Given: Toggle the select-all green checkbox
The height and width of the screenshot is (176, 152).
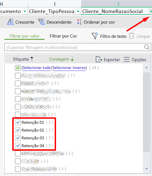Looking at the screenshot, I should tap(18, 68).
